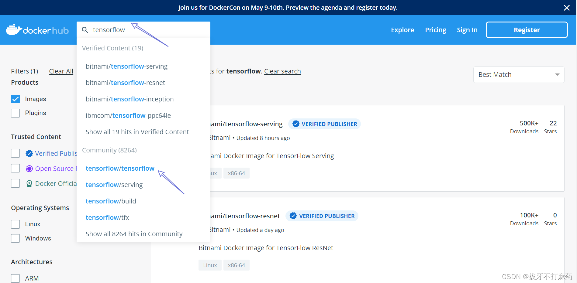Click the search magnifier icon
Image resolution: width=577 pixels, height=283 pixels.
pos(85,30)
